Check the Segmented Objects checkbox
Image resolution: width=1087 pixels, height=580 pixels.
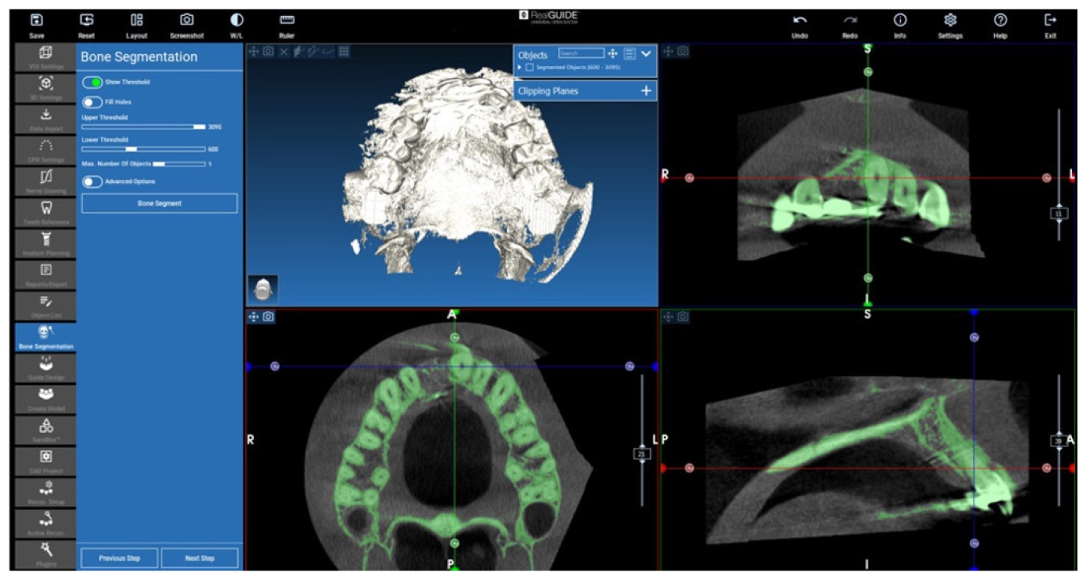(x=530, y=68)
